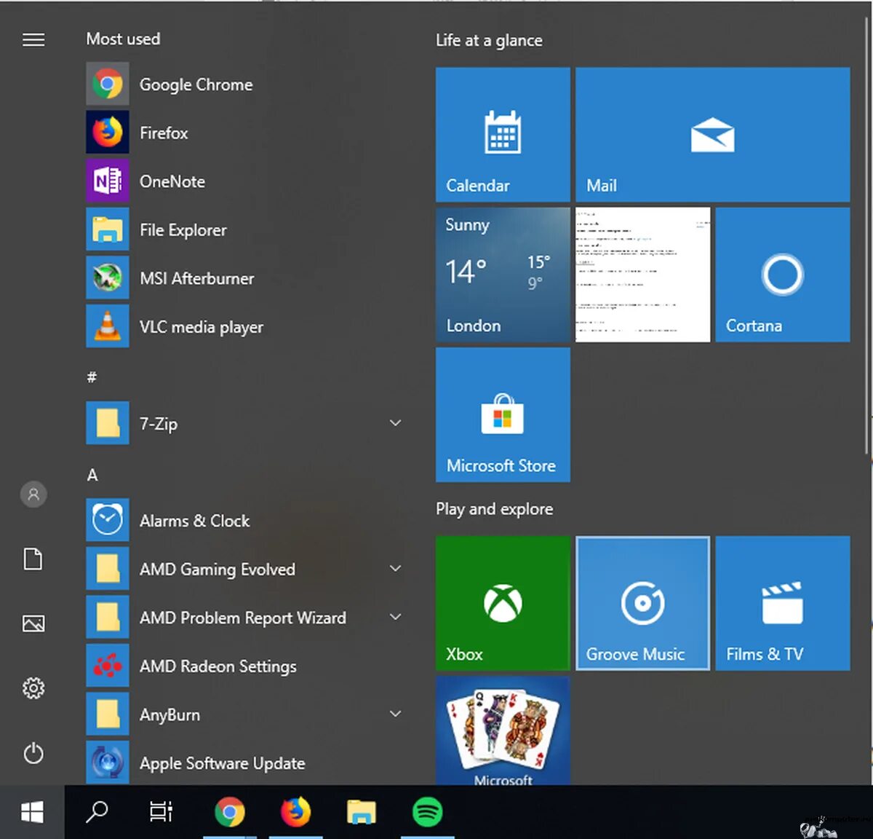Click the A letter index header
The height and width of the screenshot is (839, 873).
[92, 475]
